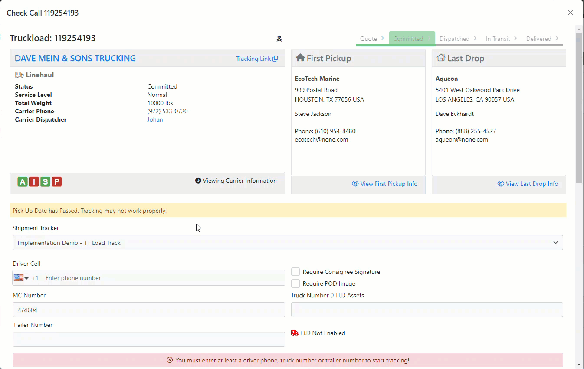Collapse Viewing Carrier Information section
The height and width of the screenshot is (369, 584).
point(236,181)
